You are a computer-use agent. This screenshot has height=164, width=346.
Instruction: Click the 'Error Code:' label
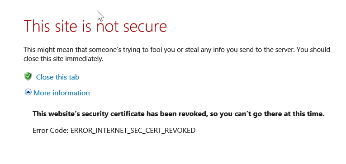pyautogui.click(x=51, y=131)
